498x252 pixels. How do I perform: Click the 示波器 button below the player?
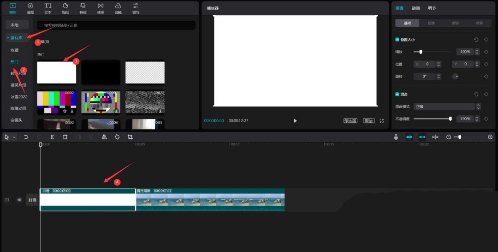[350, 121]
